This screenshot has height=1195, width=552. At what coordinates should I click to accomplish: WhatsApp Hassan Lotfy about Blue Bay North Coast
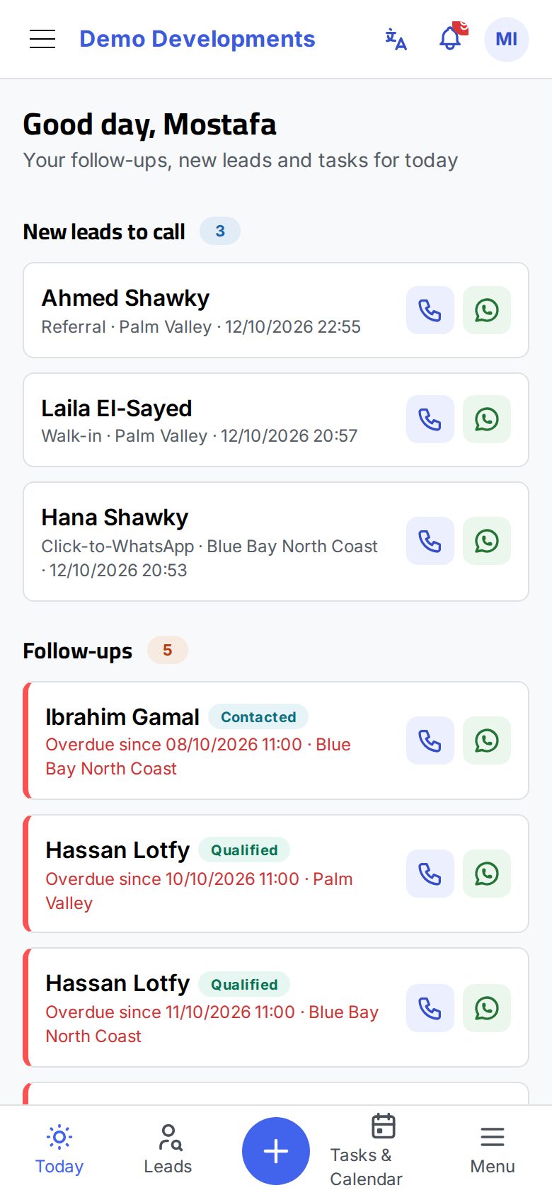point(487,1008)
